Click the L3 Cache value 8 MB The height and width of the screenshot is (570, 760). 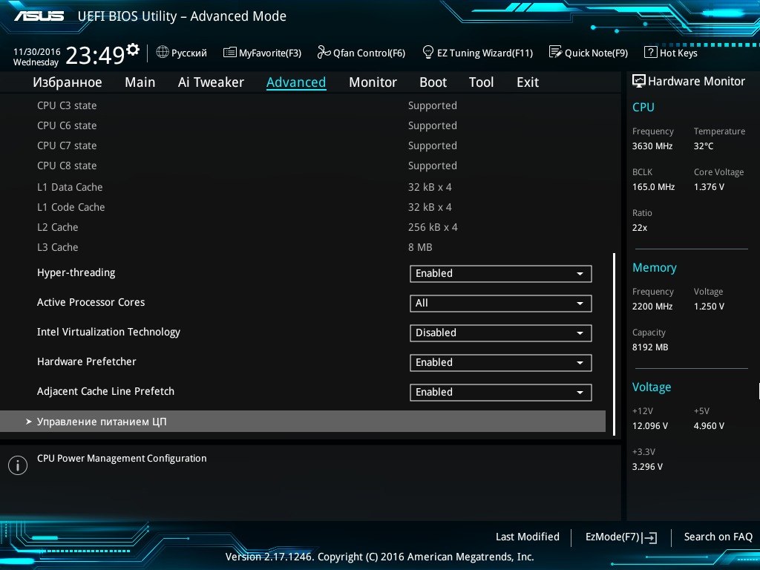click(420, 247)
